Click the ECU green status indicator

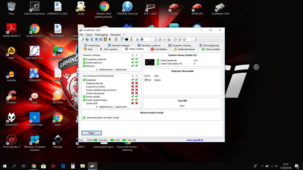tap(124, 140)
